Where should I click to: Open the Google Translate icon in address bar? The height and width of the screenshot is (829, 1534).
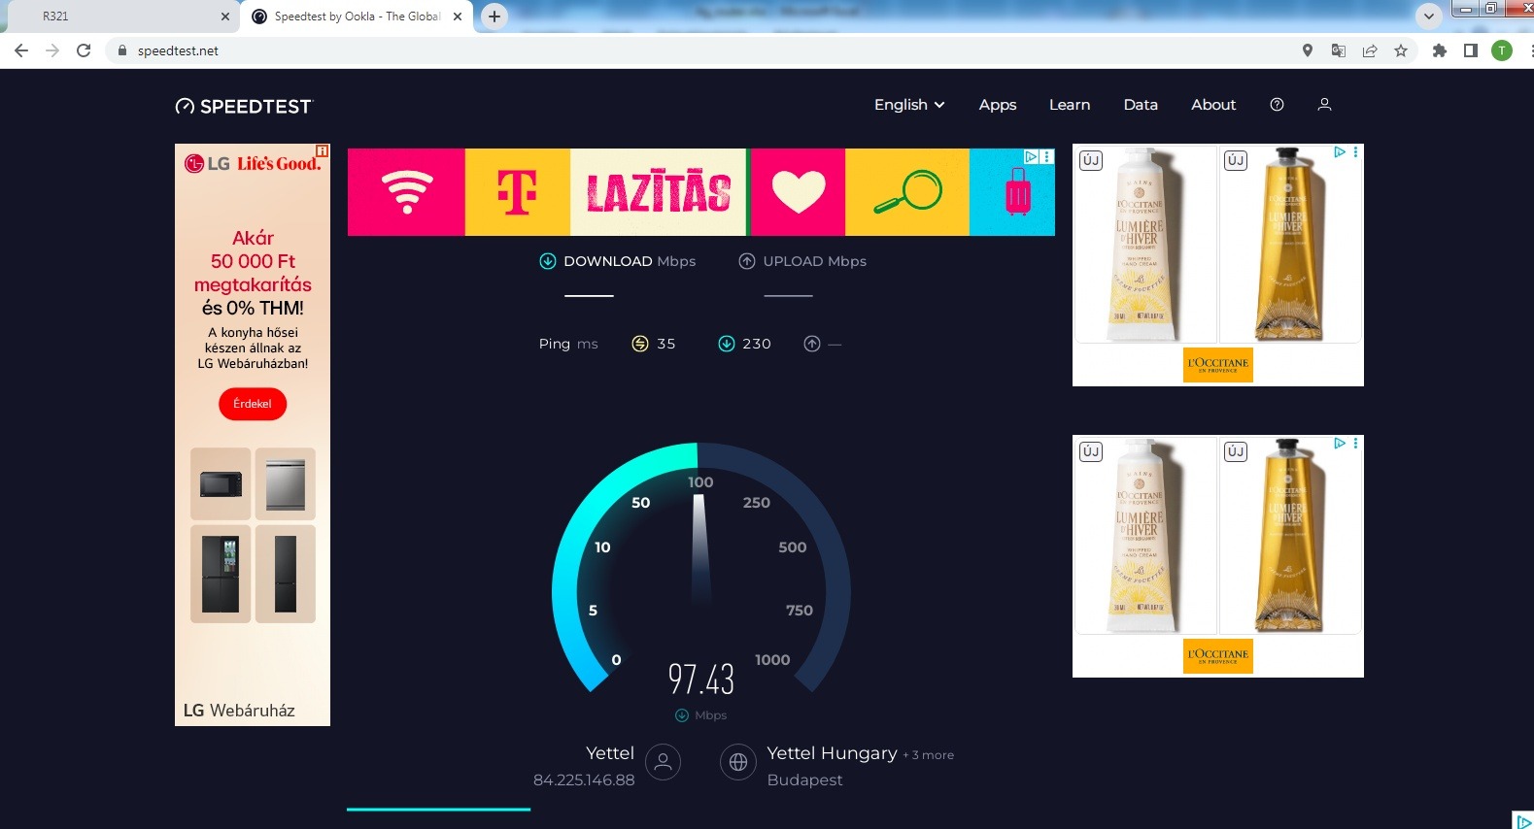pyautogui.click(x=1339, y=50)
